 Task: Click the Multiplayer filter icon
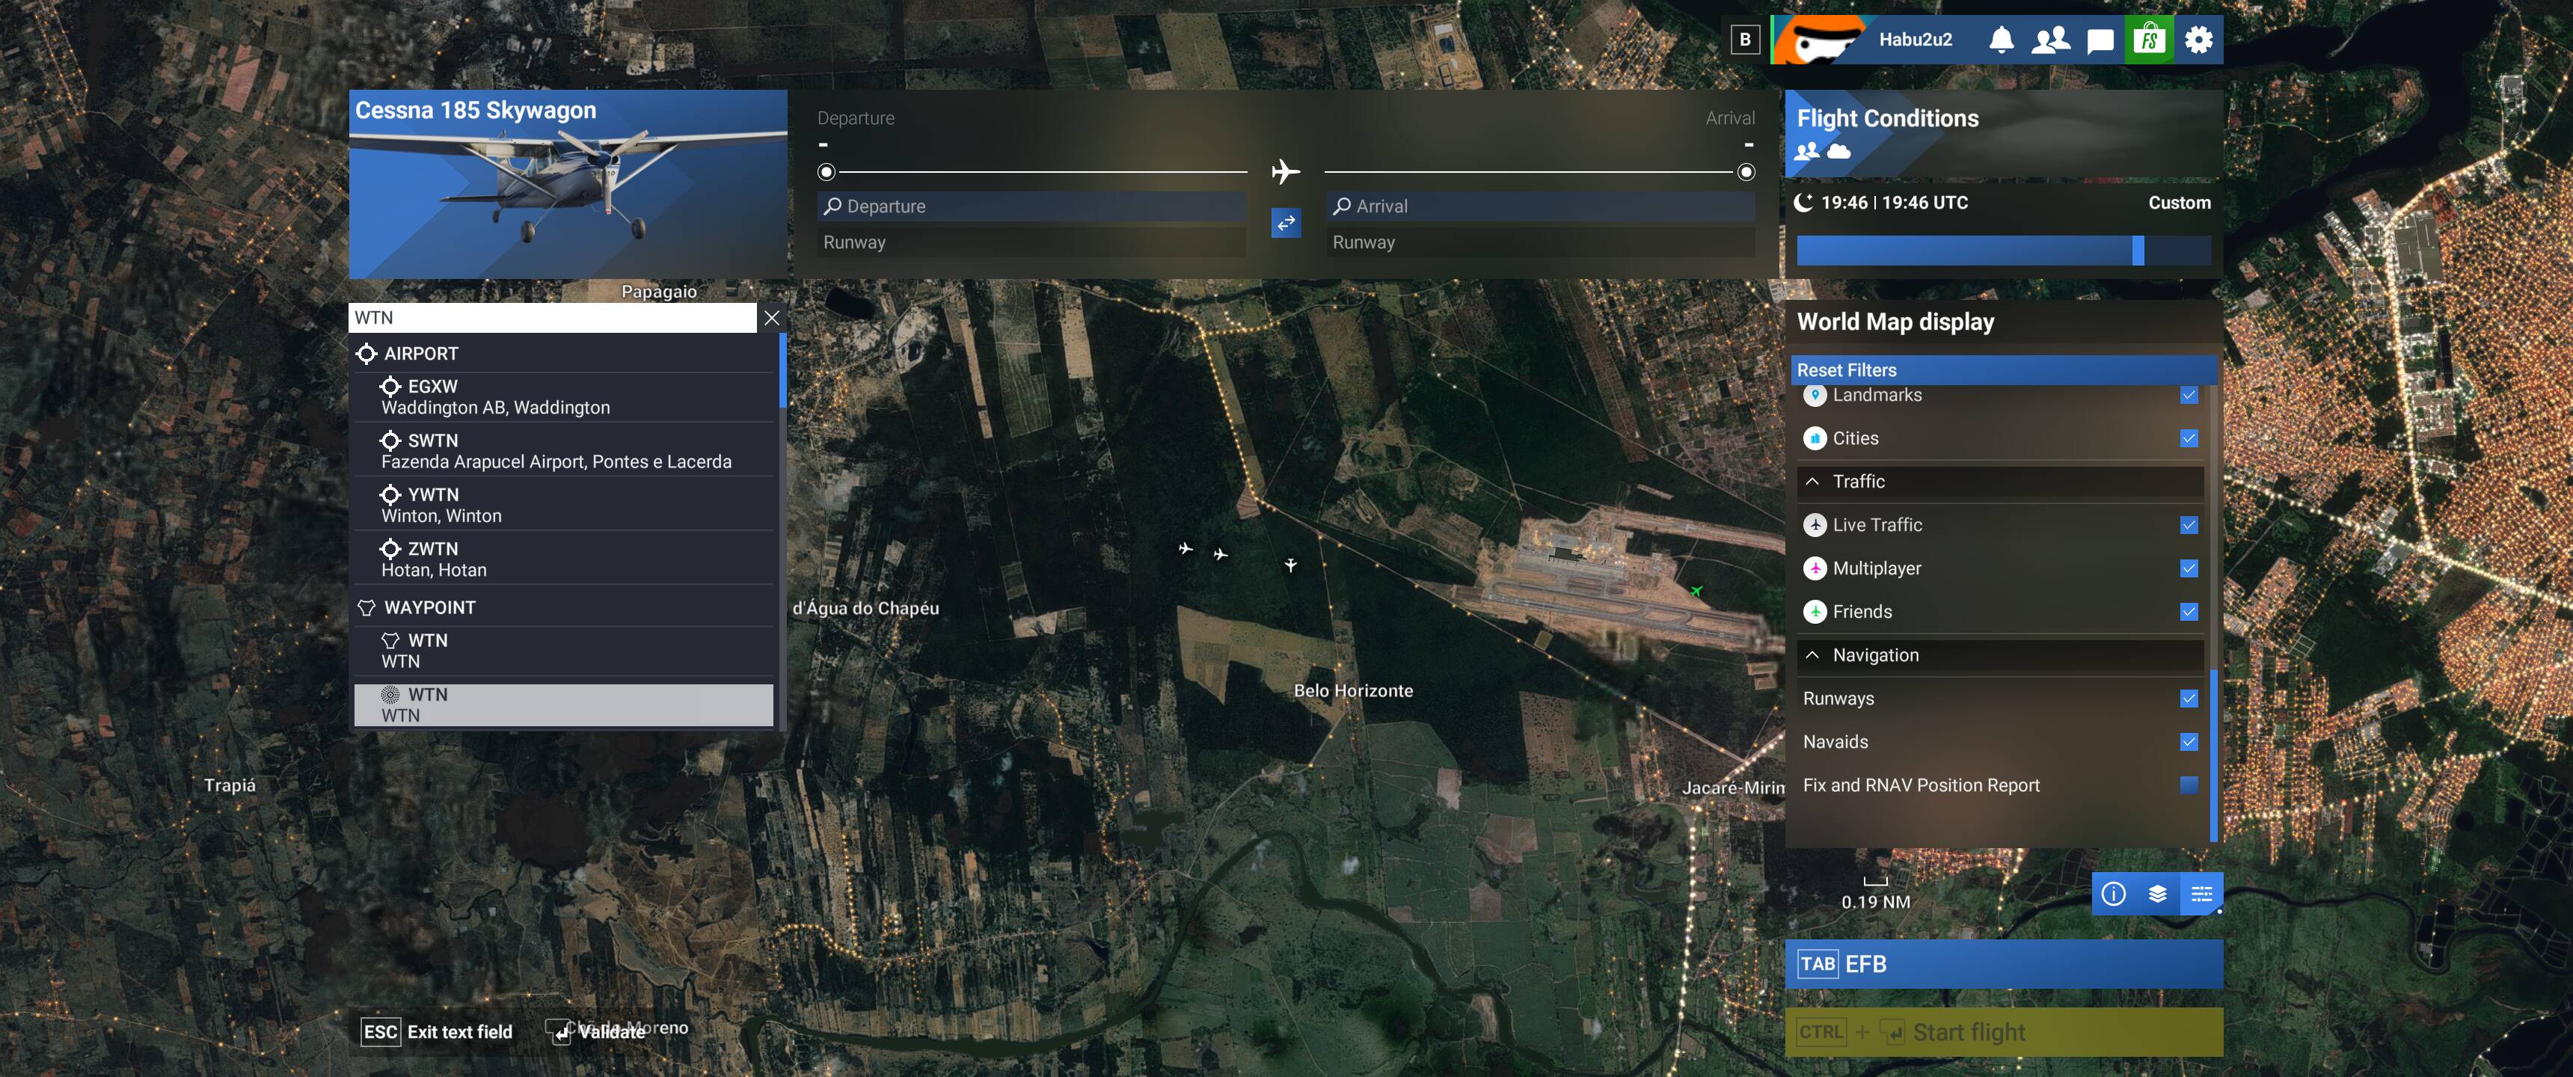click(1815, 568)
